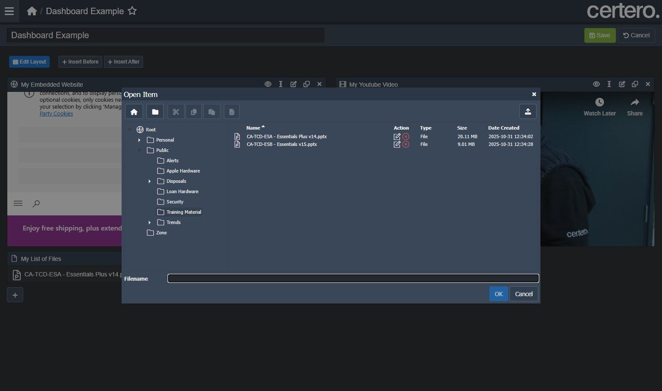Go to home via breadcrumb icon
662x391 pixels.
[32, 11]
